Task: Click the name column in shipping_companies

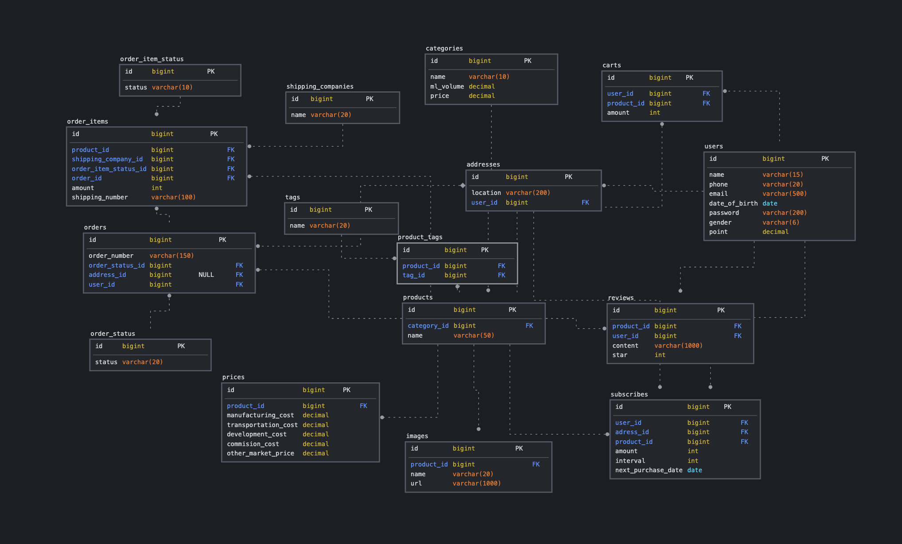Action: click(x=298, y=115)
